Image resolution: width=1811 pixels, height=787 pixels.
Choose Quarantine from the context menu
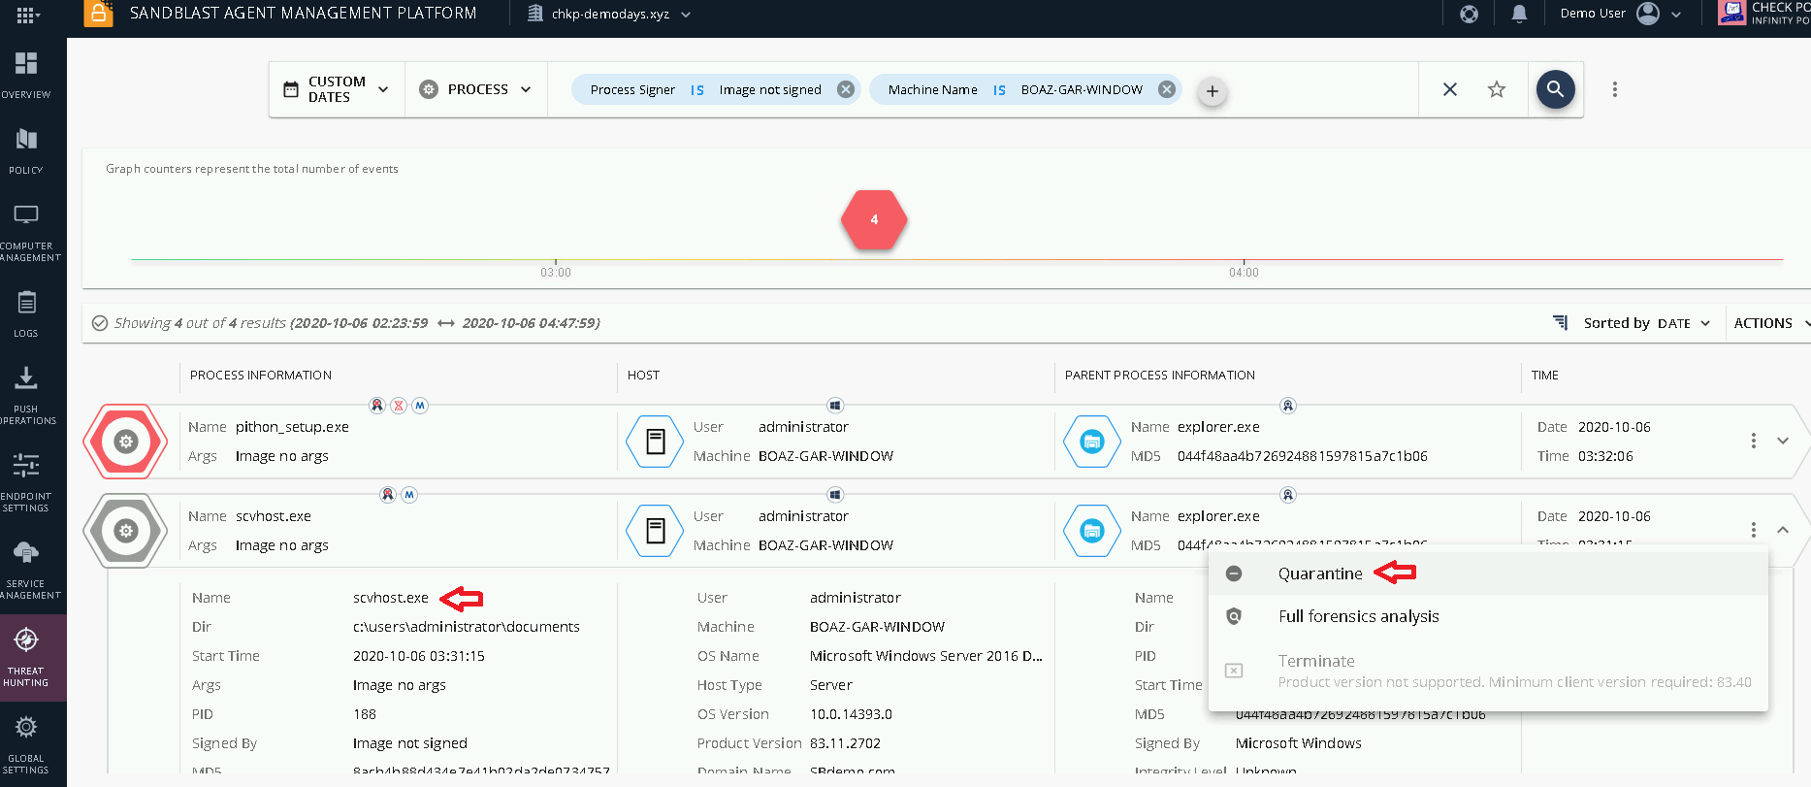point(1488,574)
